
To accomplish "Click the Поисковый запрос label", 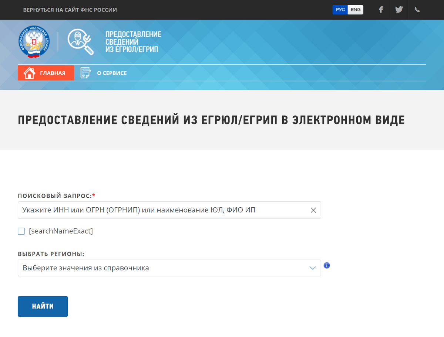I will (57, 195).
